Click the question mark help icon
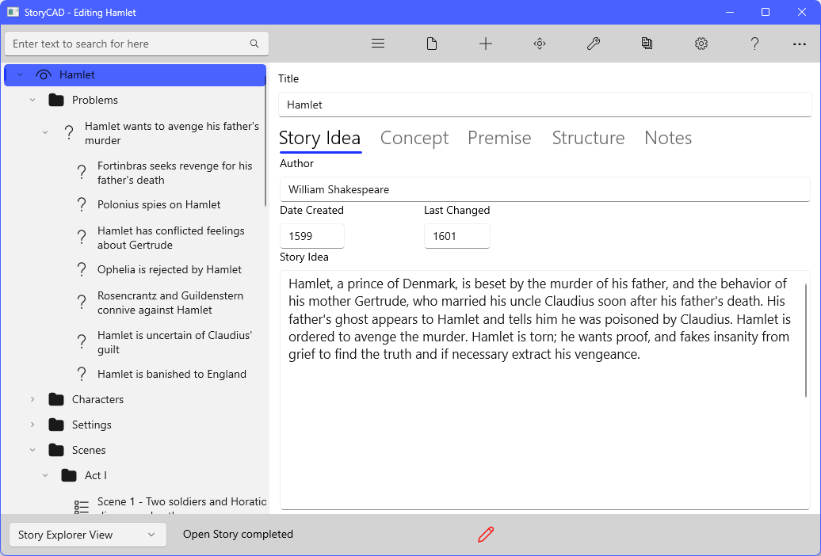Image resolution: width=821 pixels, height=556 pixels. click(755, 44)
